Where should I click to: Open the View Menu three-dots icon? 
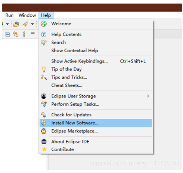pos(24,34)
